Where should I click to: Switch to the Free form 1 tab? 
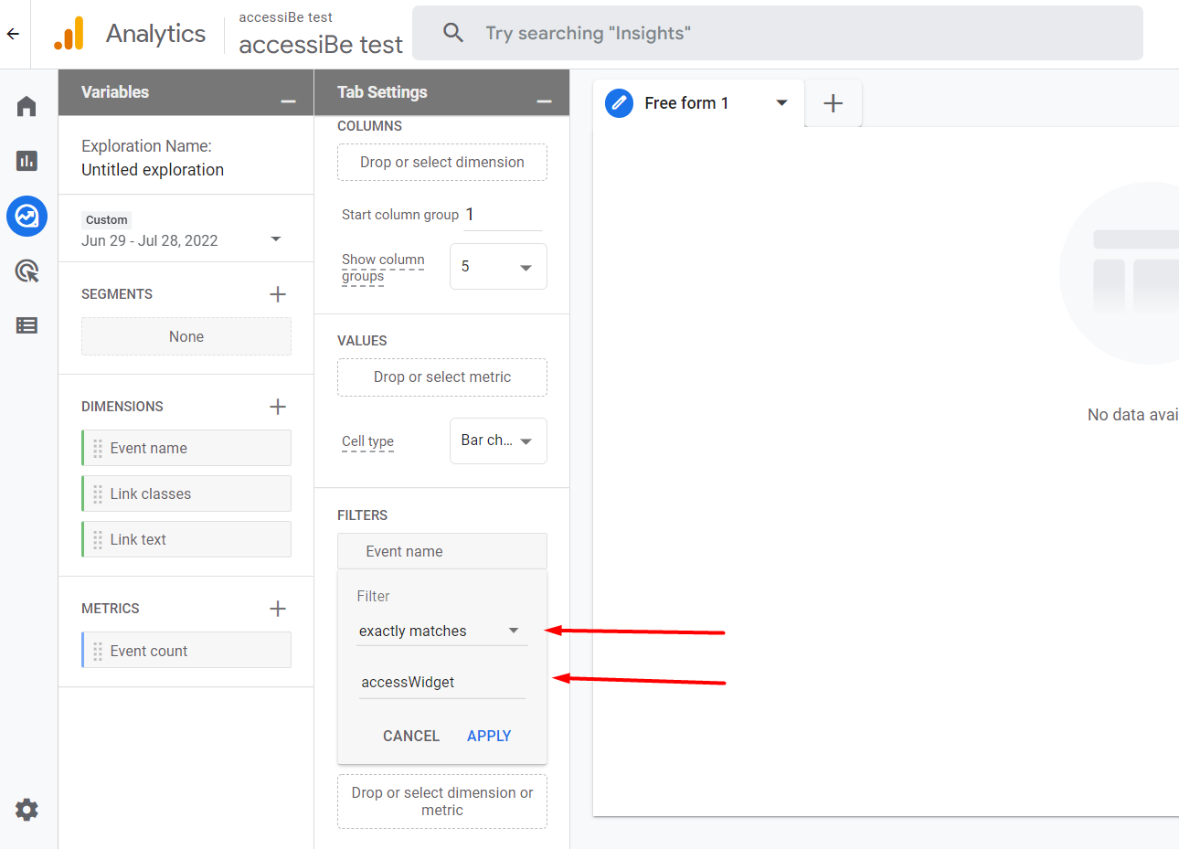pos(685,103)
